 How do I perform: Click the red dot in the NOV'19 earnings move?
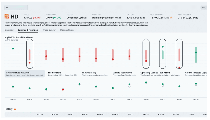(30, 63)
